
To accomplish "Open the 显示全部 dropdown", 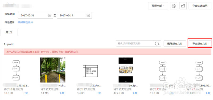I will click(x=158, y=6).
